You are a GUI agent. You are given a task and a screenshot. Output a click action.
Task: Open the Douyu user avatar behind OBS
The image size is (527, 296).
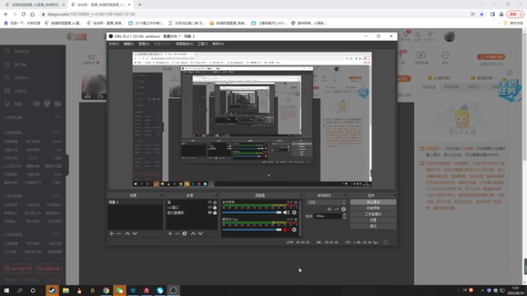(449, 36)
